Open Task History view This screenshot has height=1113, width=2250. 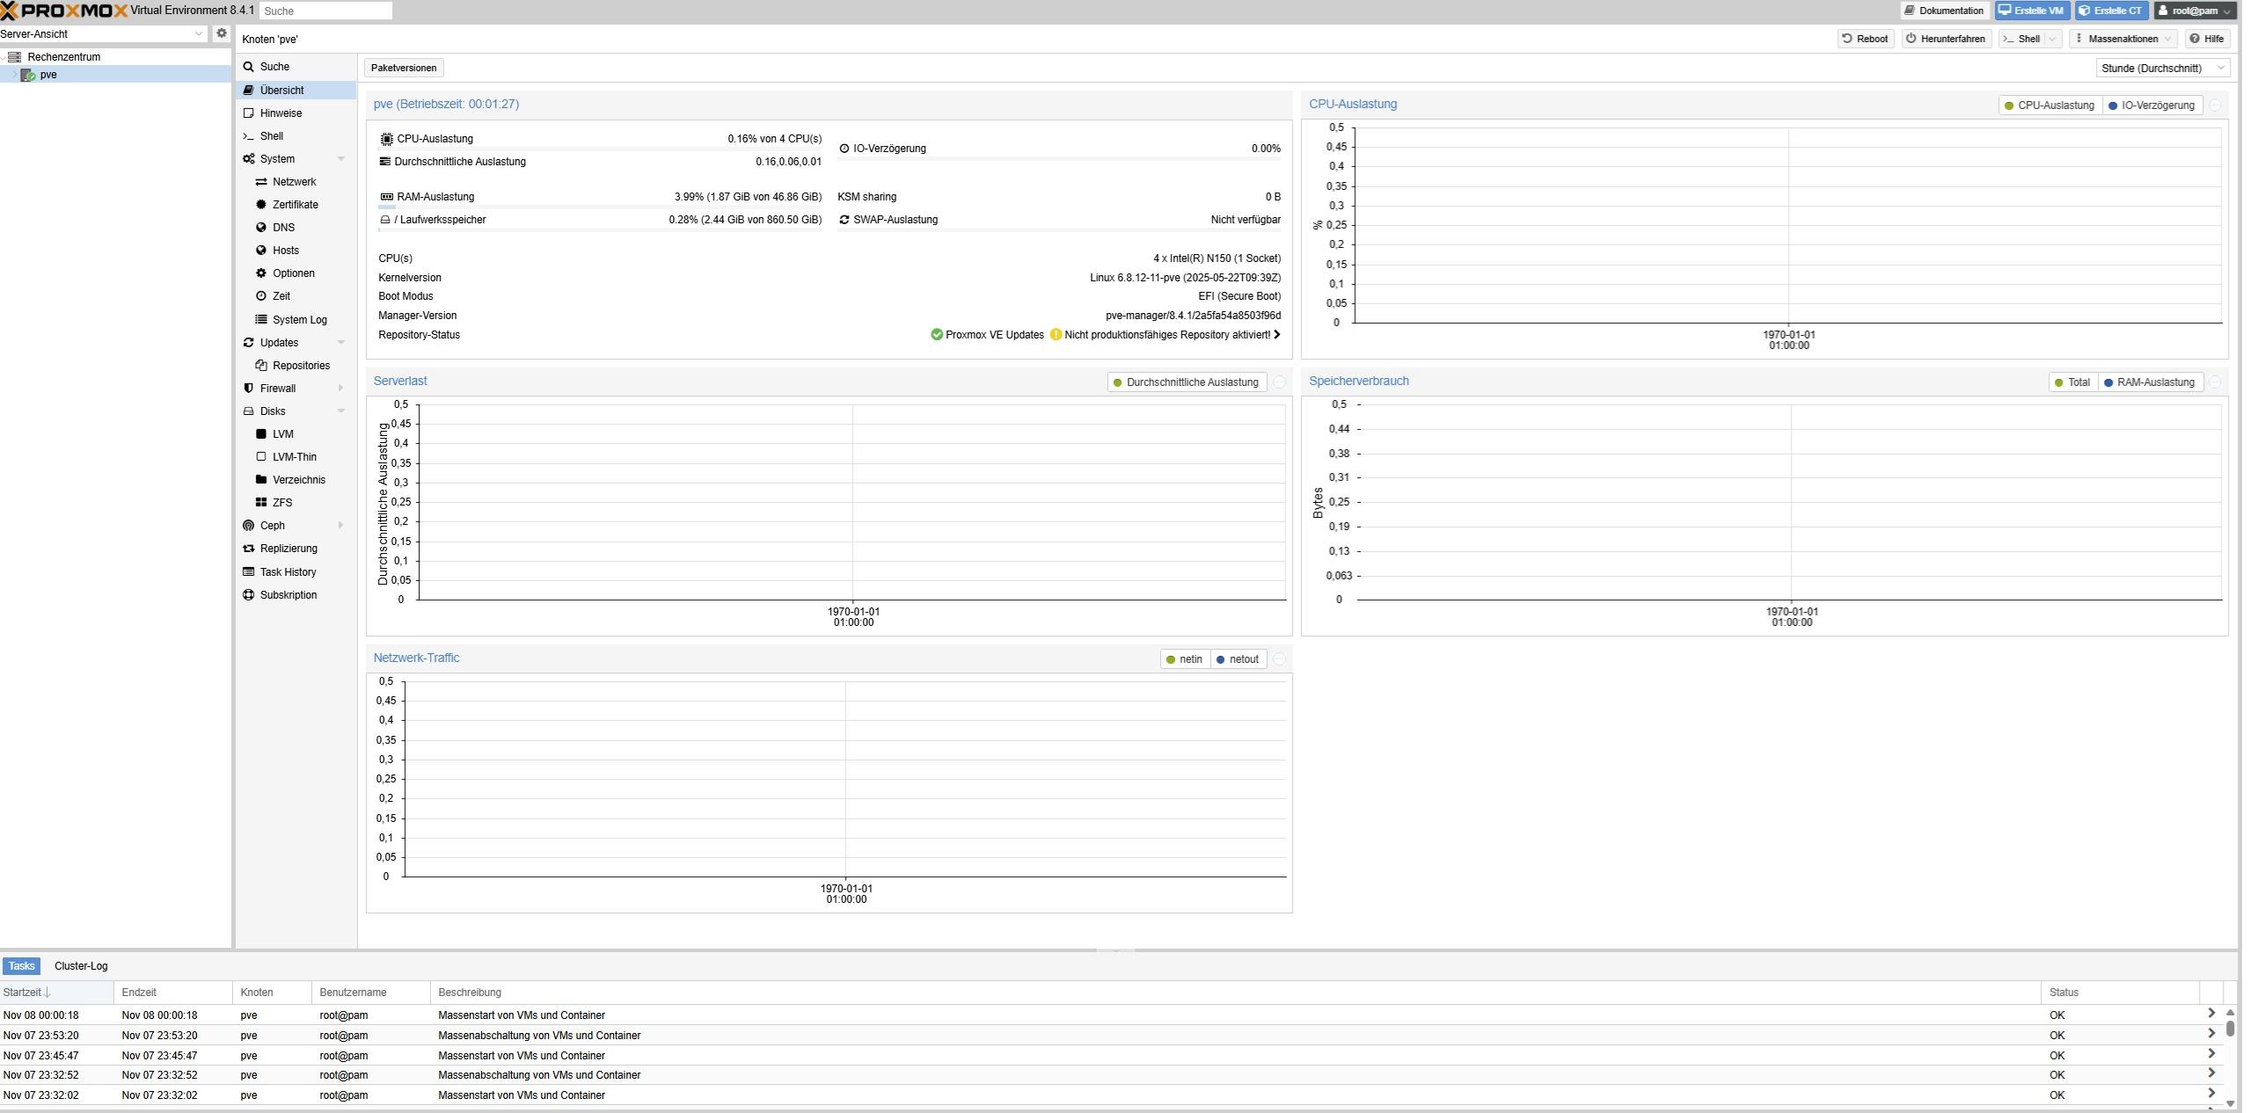[x=288, y=572]
